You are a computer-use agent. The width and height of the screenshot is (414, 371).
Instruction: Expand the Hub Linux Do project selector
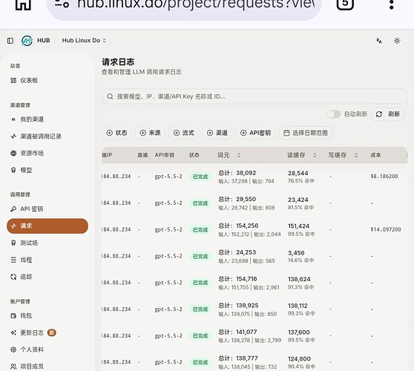84,41
